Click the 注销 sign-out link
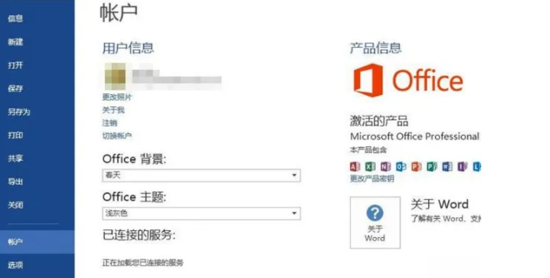 109,123
